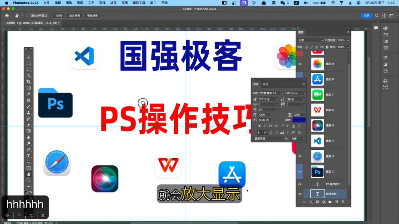
Task: Click the Home icon in options bar
Action: tap(7, 15)
